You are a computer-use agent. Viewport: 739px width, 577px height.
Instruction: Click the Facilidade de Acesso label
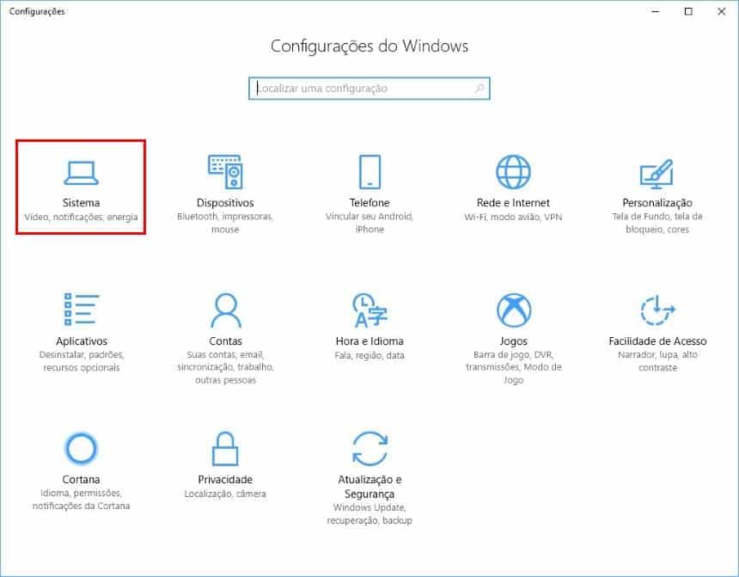click(x=657, y=341)
